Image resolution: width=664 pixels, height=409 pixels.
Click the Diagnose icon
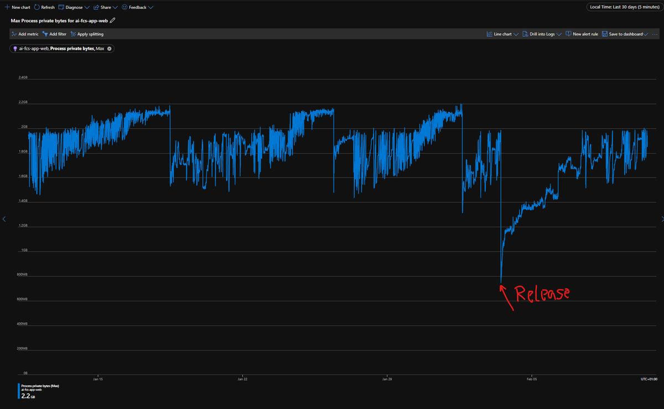point(61,8)
